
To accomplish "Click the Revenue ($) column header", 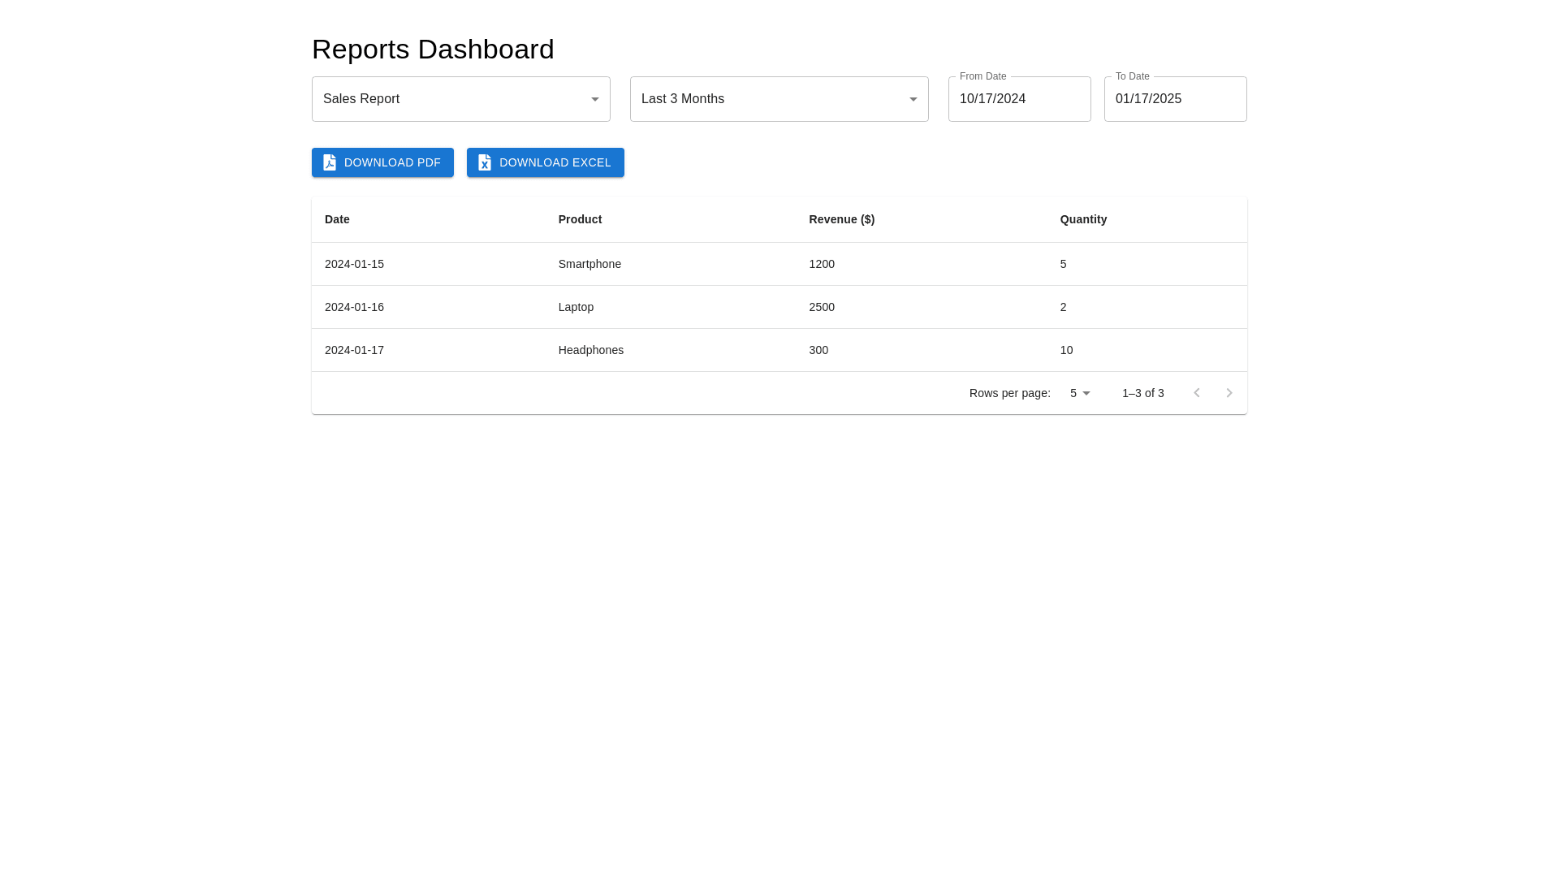I will click(x=841, y=219).
